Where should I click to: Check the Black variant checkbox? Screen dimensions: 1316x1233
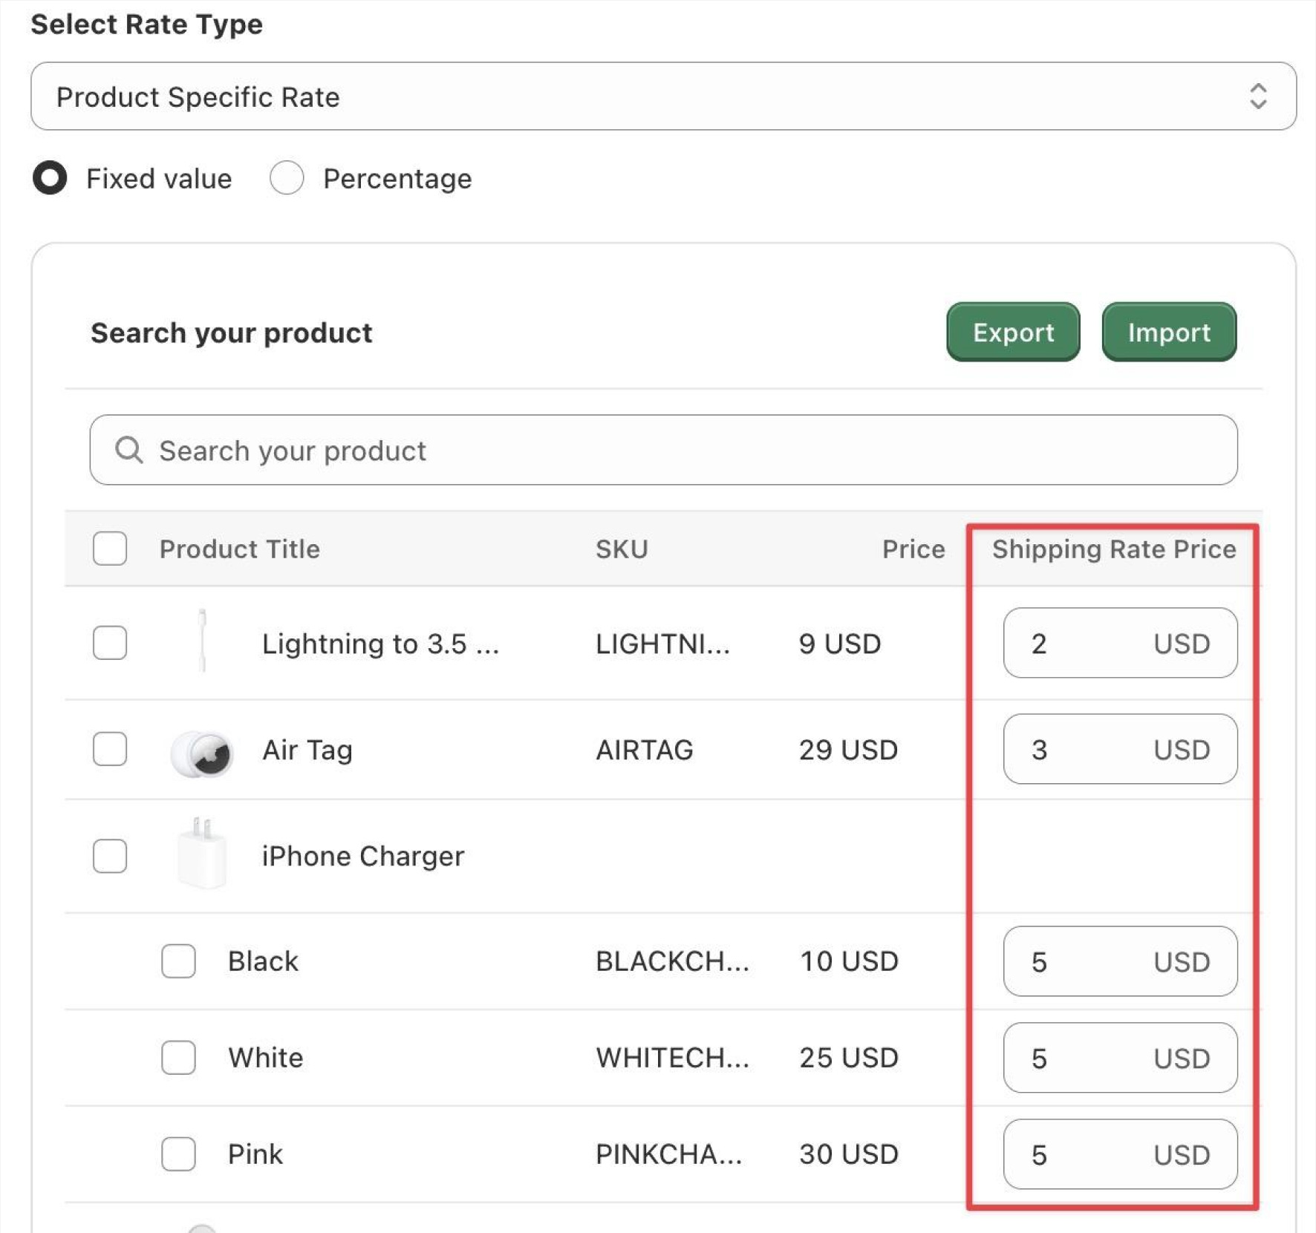pyautogui.click(x=178, y=961)
